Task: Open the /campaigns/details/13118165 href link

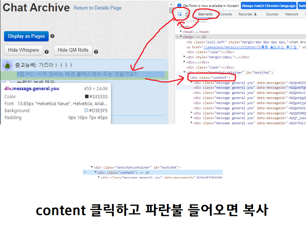Action: pyautogui.click(x=251, y=47)
